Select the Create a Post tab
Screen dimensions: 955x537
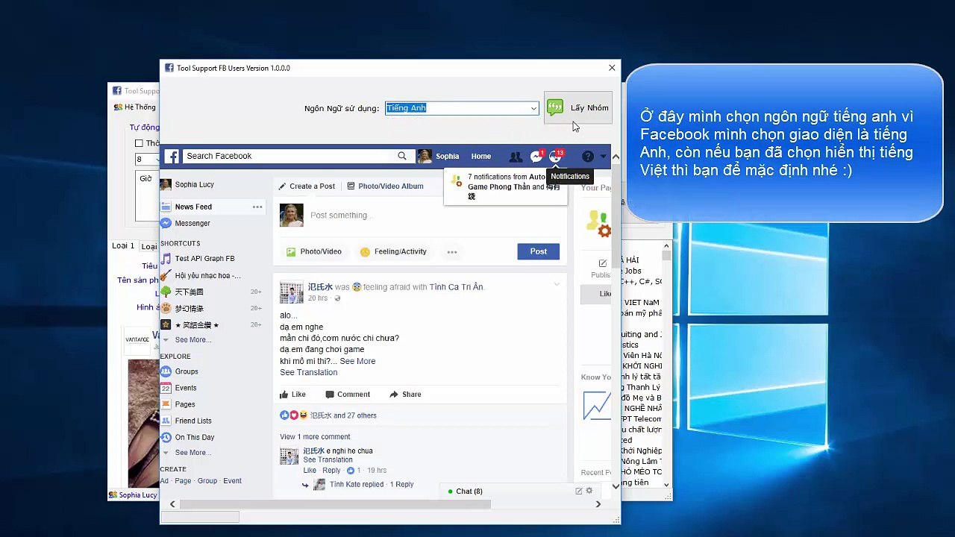point(307,186)
